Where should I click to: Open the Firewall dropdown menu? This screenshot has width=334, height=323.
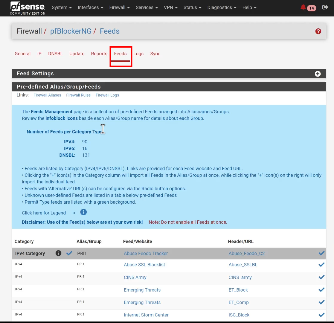coord(119,7)
